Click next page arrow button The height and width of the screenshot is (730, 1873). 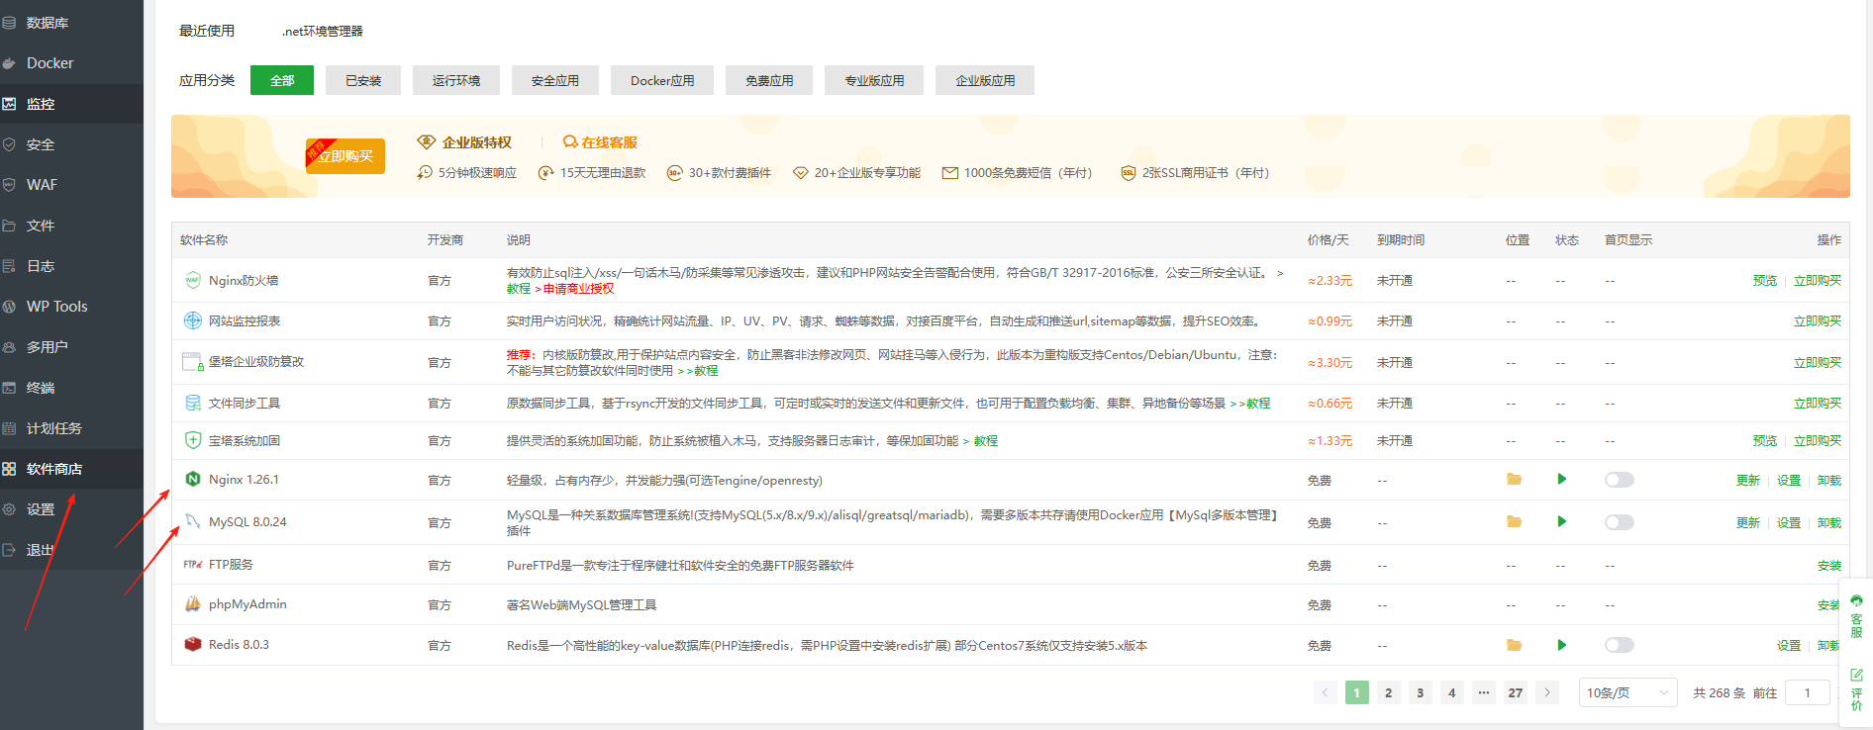pyautogui.click(x=1547, y=692)
